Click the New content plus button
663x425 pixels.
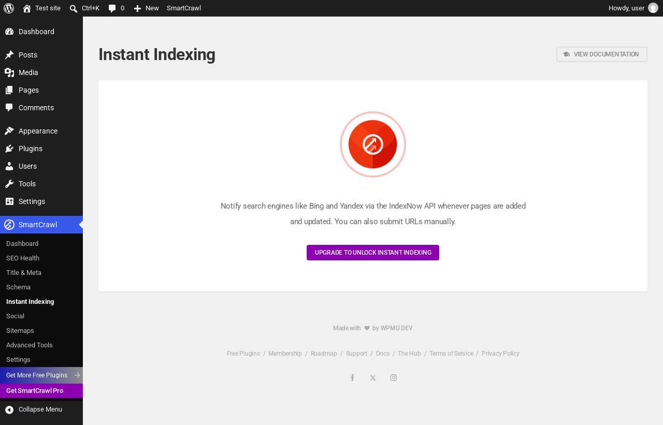[146, 8]
